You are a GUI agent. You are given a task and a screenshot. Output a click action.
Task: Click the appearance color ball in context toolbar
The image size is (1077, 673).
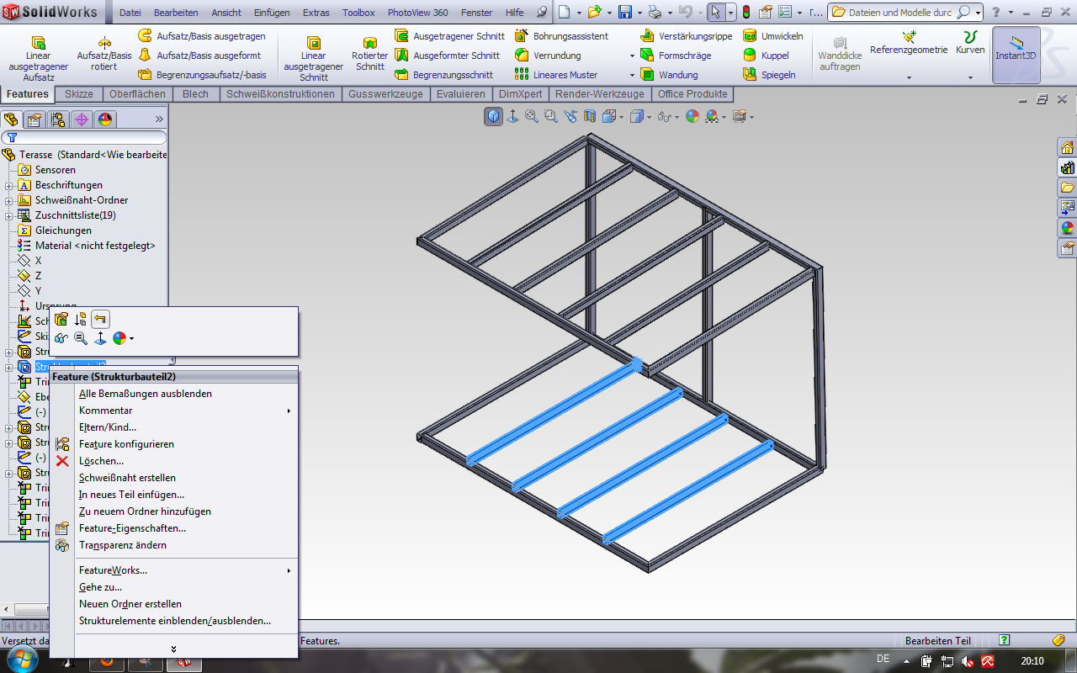119,338
